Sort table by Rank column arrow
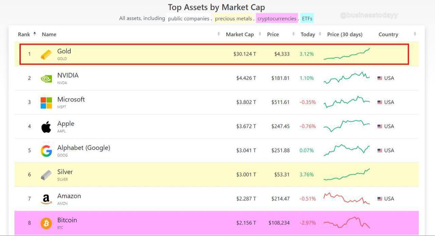435x236 pixels. [35, 34]
